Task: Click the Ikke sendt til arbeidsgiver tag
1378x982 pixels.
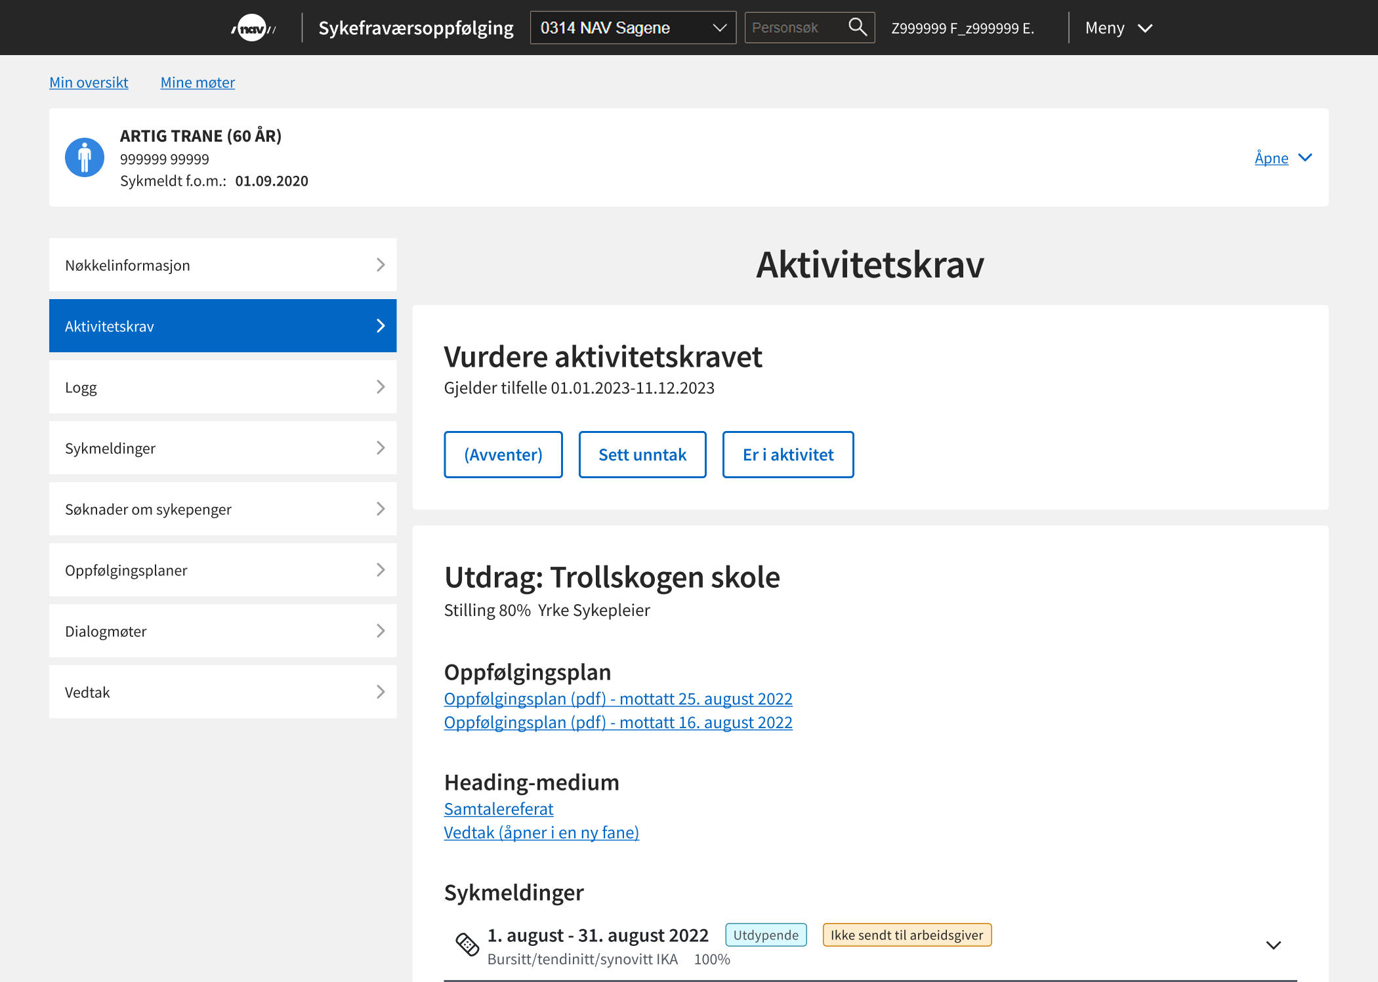Action: (x=907, y=935)
